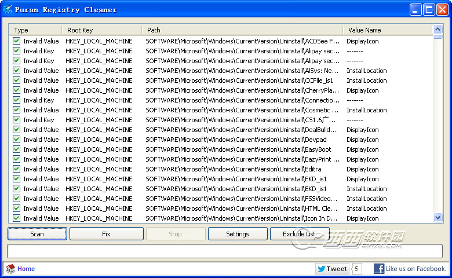Click the status text field below buttons

coord(225,251)
